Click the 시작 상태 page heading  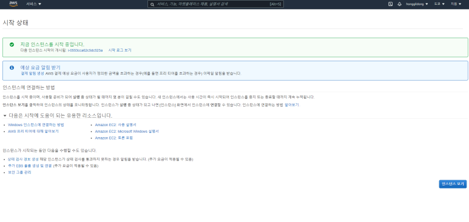click(16, 22)
